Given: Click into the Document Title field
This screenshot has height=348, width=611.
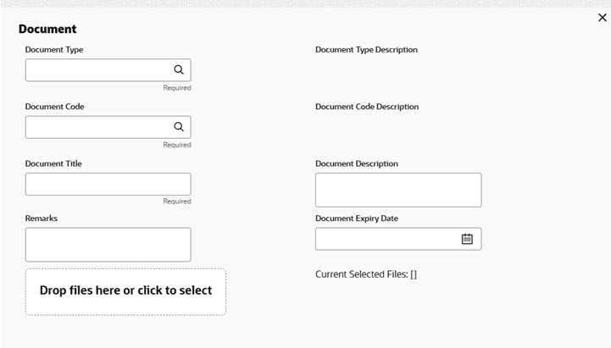Looking at the screenshot, I should (108, 184).
